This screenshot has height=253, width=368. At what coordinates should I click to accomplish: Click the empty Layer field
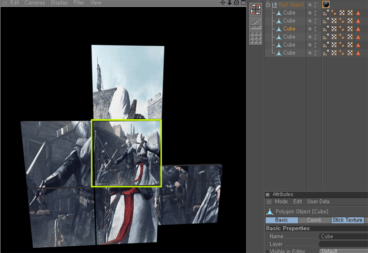pyautogui.click(x=343, y=244)
